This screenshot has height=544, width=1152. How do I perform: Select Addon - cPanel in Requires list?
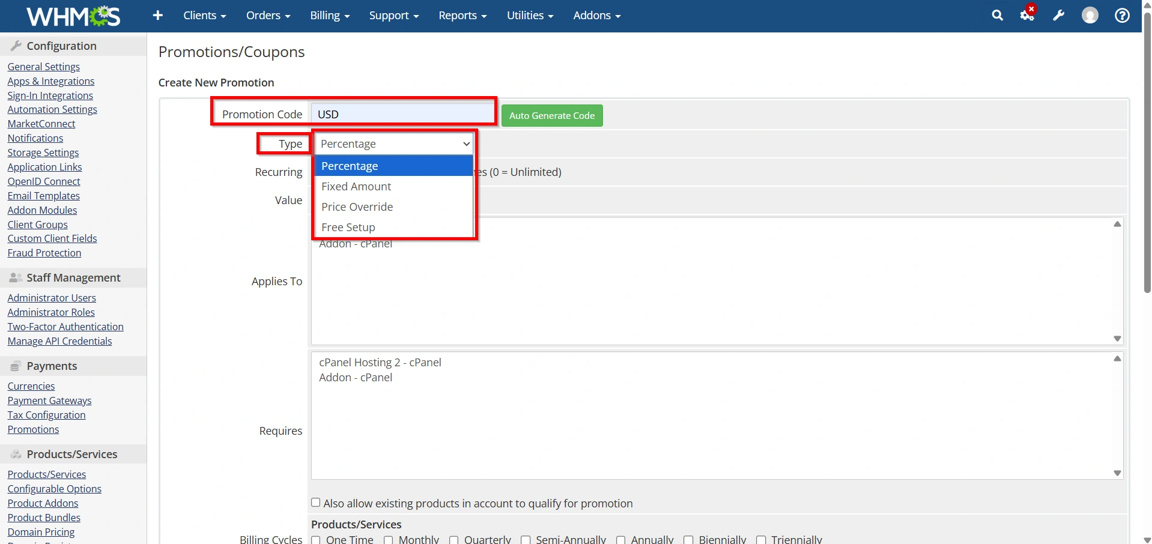pyautogui.click(x=356, y=378)
